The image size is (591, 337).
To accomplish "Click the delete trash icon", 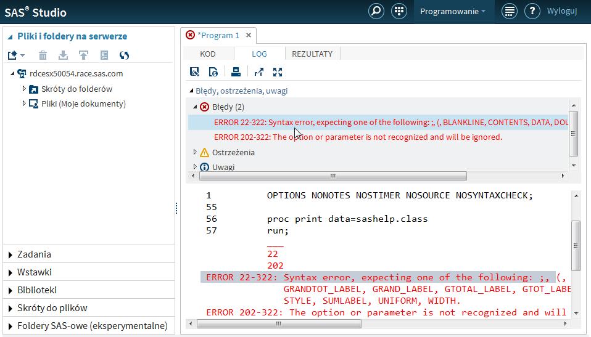I will point(43,55).
